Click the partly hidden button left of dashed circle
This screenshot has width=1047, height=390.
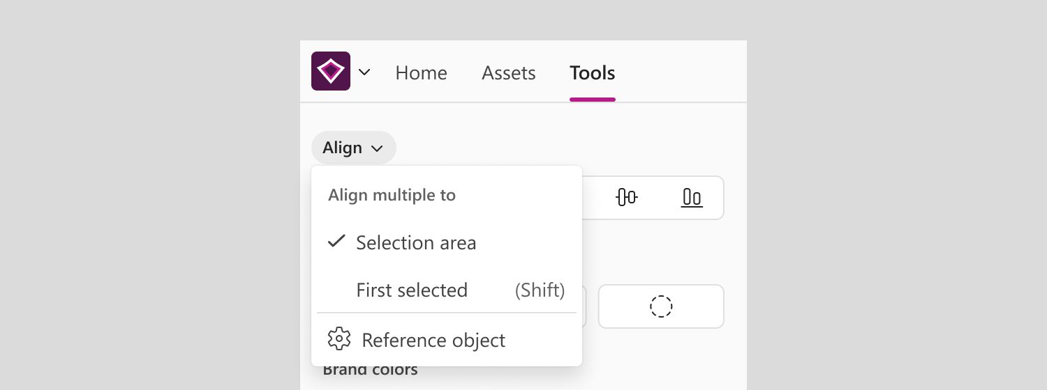coord(584,306)
